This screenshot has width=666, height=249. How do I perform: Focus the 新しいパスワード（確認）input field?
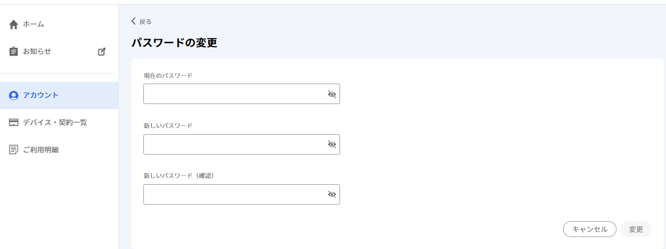[x=242, y=194]
